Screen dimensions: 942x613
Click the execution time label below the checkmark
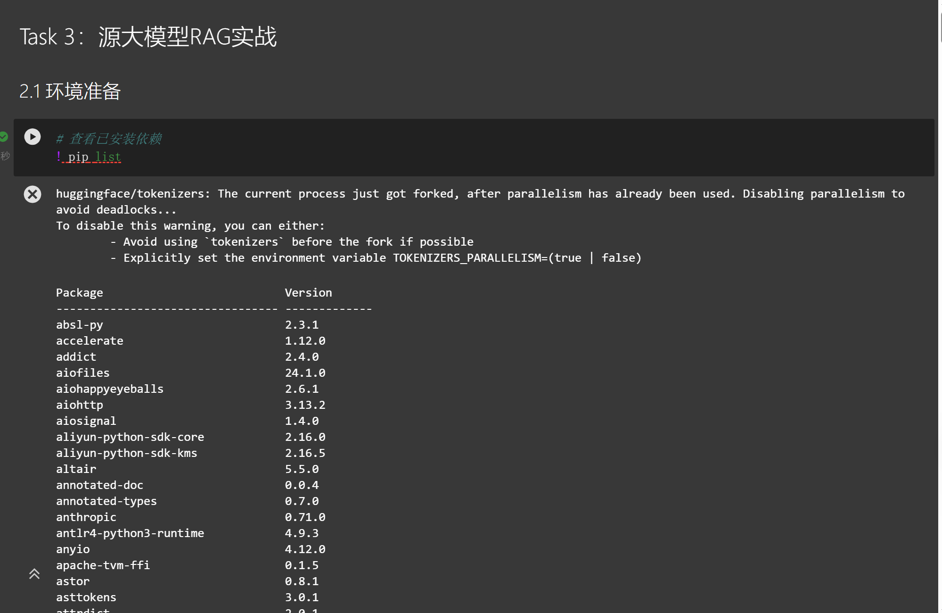click(x=5, y=156)
